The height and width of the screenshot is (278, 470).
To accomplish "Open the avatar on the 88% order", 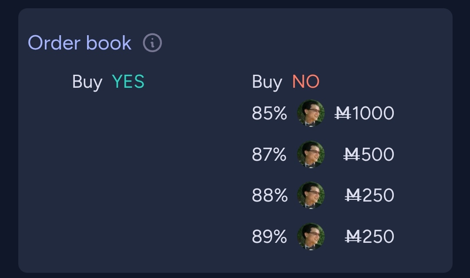I will click(x=311, y=195).
